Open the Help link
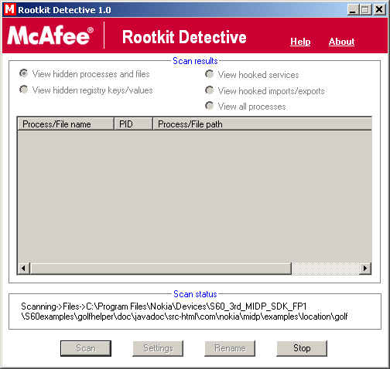This screenshot has height=369, width=390. pos(300,42)
